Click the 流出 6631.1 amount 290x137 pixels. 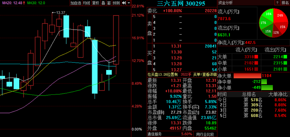click(x=224, y=35)
